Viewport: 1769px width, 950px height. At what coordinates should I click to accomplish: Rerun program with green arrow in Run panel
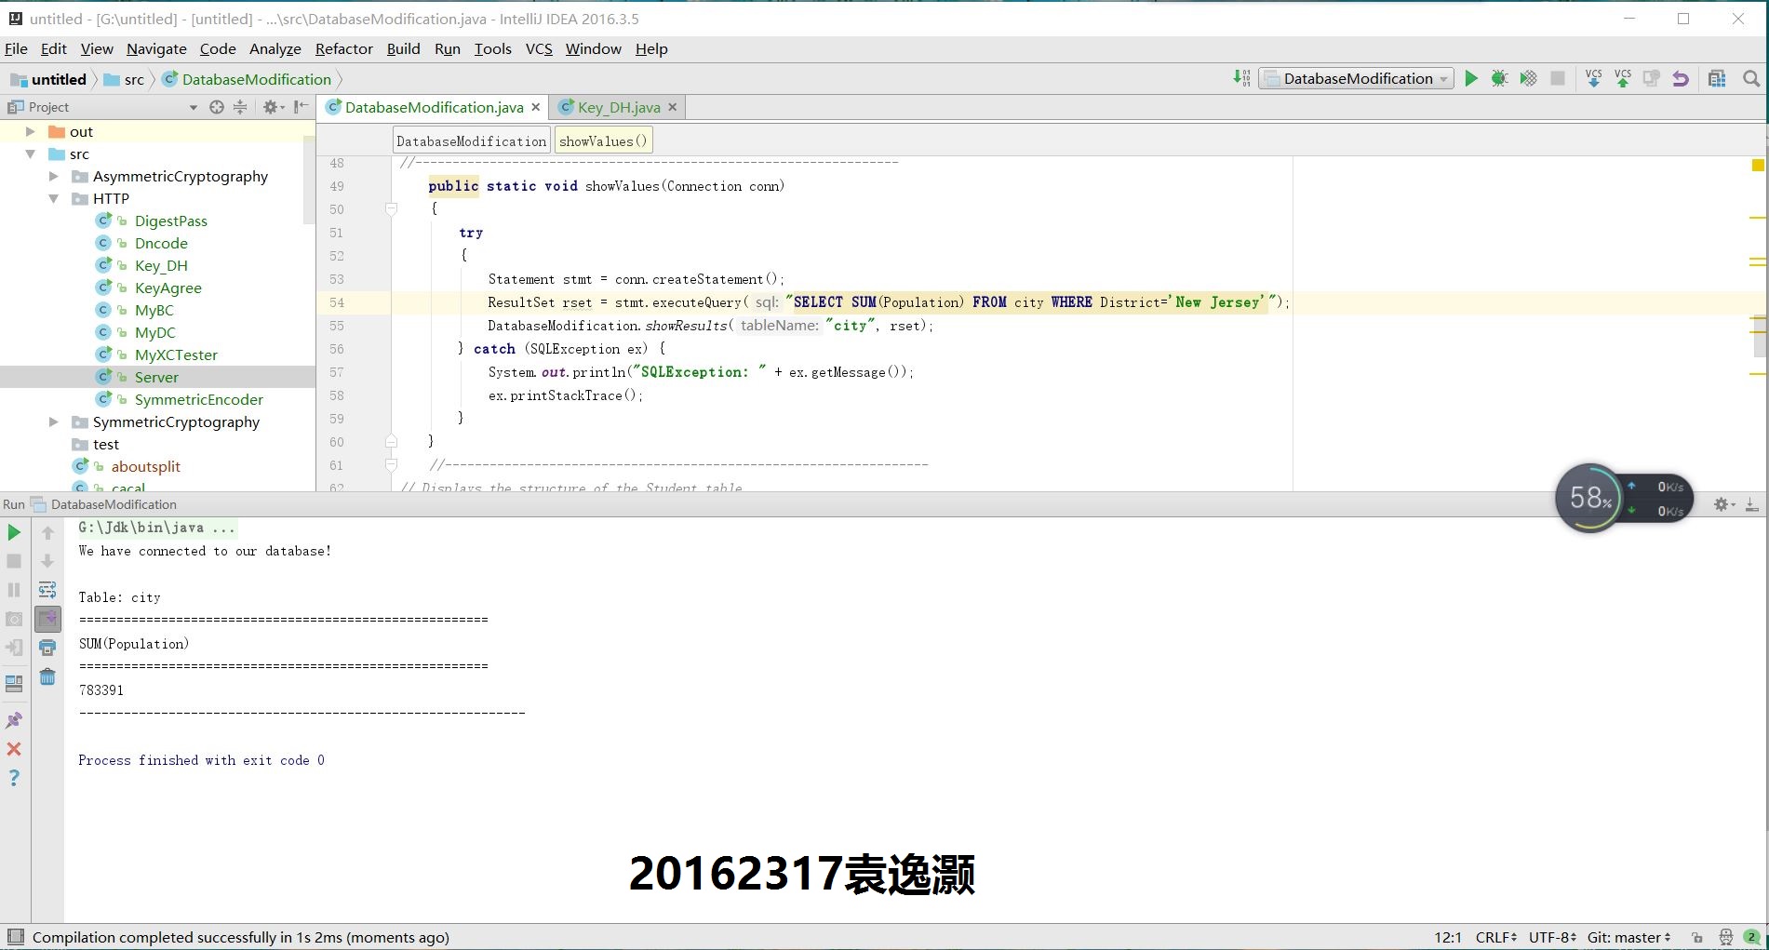click(x=14, y=532)
